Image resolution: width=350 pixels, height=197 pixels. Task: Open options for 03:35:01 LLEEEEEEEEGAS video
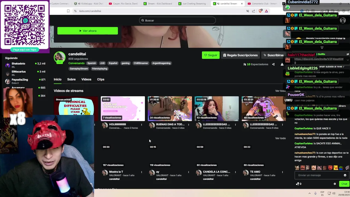coord(282,125)
